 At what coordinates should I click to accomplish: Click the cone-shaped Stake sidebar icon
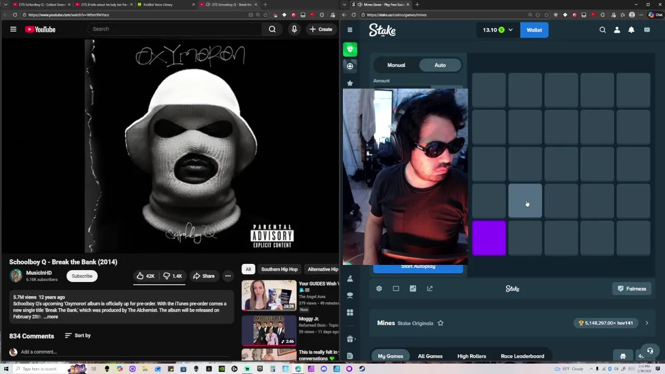350,279
